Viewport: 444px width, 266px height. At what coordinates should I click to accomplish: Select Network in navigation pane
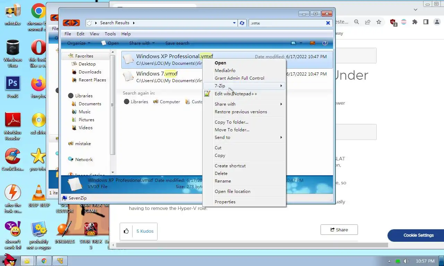(84, 160)
